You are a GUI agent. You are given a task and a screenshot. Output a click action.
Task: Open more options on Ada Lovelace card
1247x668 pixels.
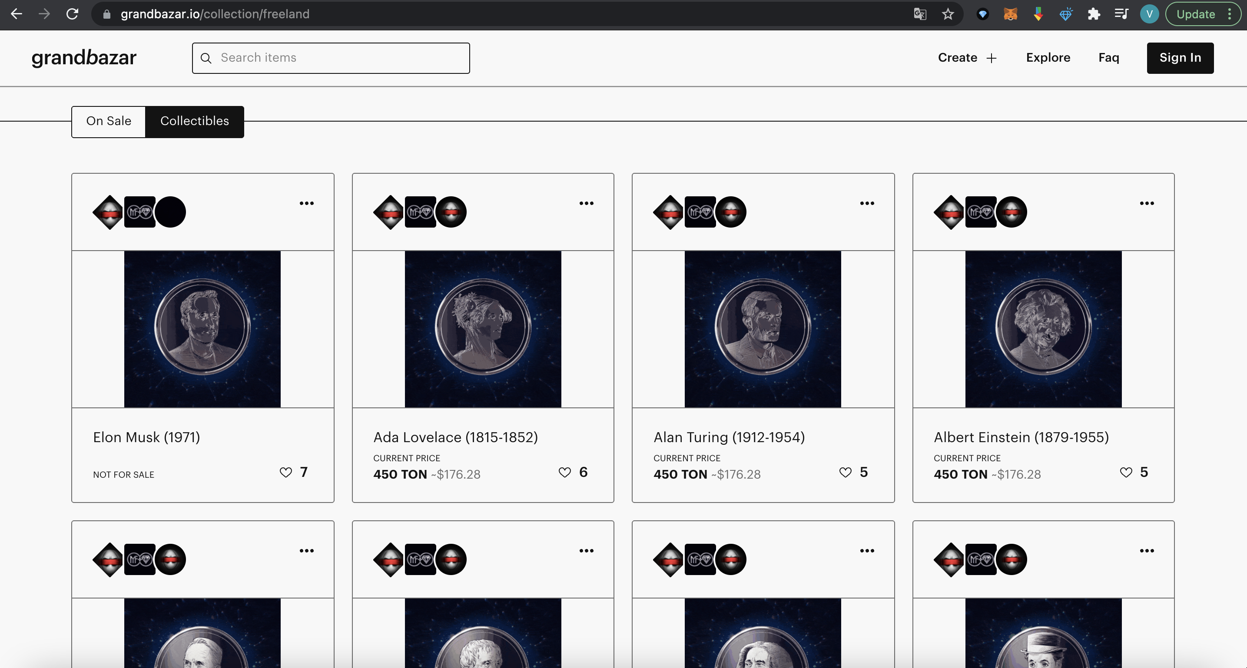tap(586, 203)
